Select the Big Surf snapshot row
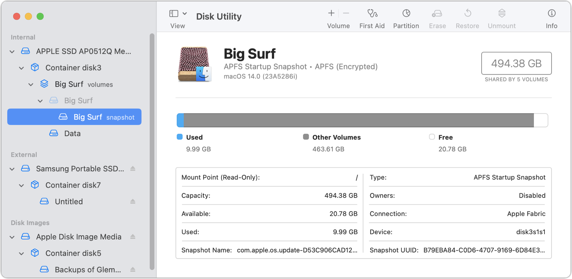The image size is (572, 279). pos(74,117)
